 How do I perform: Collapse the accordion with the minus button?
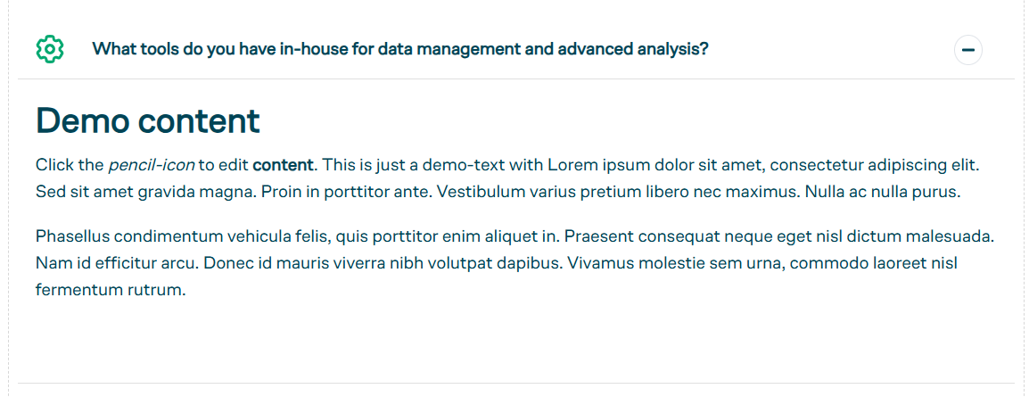coord(968,50)
